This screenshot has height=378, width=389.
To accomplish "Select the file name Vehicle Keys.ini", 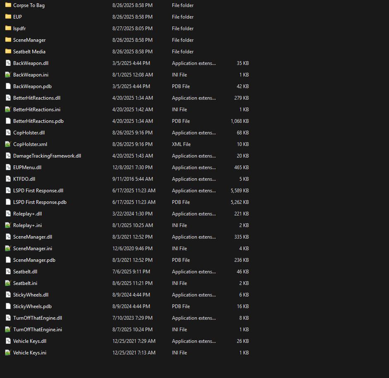I will click(x=29, y=353).
